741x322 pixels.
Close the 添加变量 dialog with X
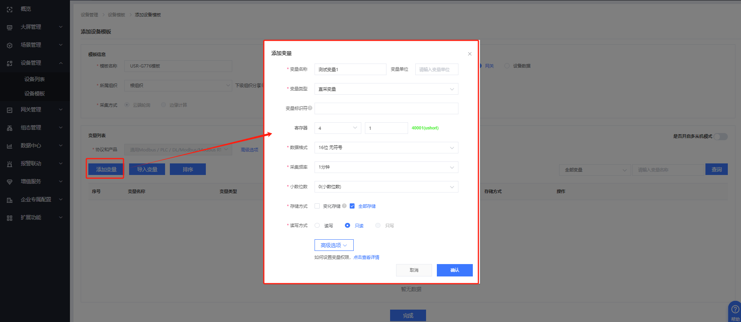470,54
